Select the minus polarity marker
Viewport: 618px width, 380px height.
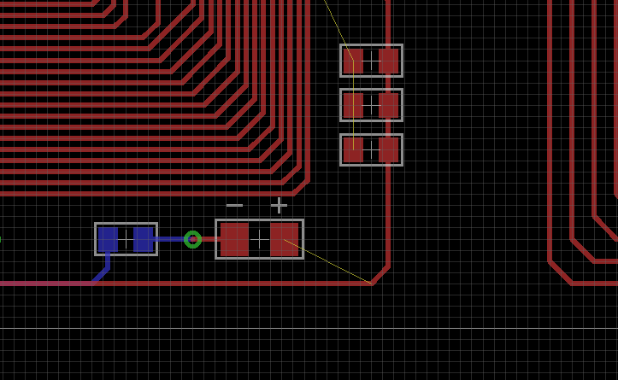(234, 206)
